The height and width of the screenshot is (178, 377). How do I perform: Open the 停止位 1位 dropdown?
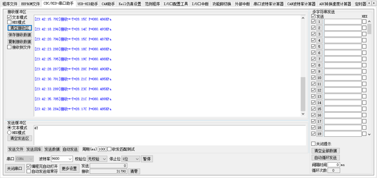point(131,159)
